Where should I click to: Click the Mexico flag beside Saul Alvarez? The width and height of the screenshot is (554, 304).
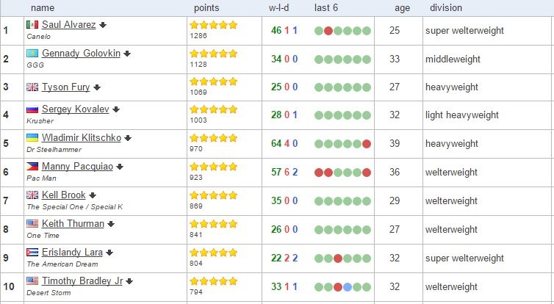click(32, 24)
